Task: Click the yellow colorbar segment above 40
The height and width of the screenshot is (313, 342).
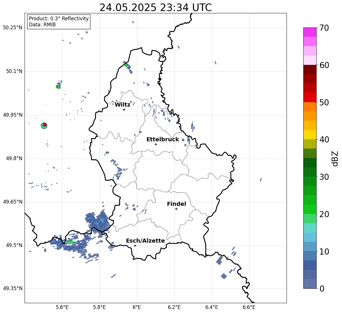Action: [310, 135]
